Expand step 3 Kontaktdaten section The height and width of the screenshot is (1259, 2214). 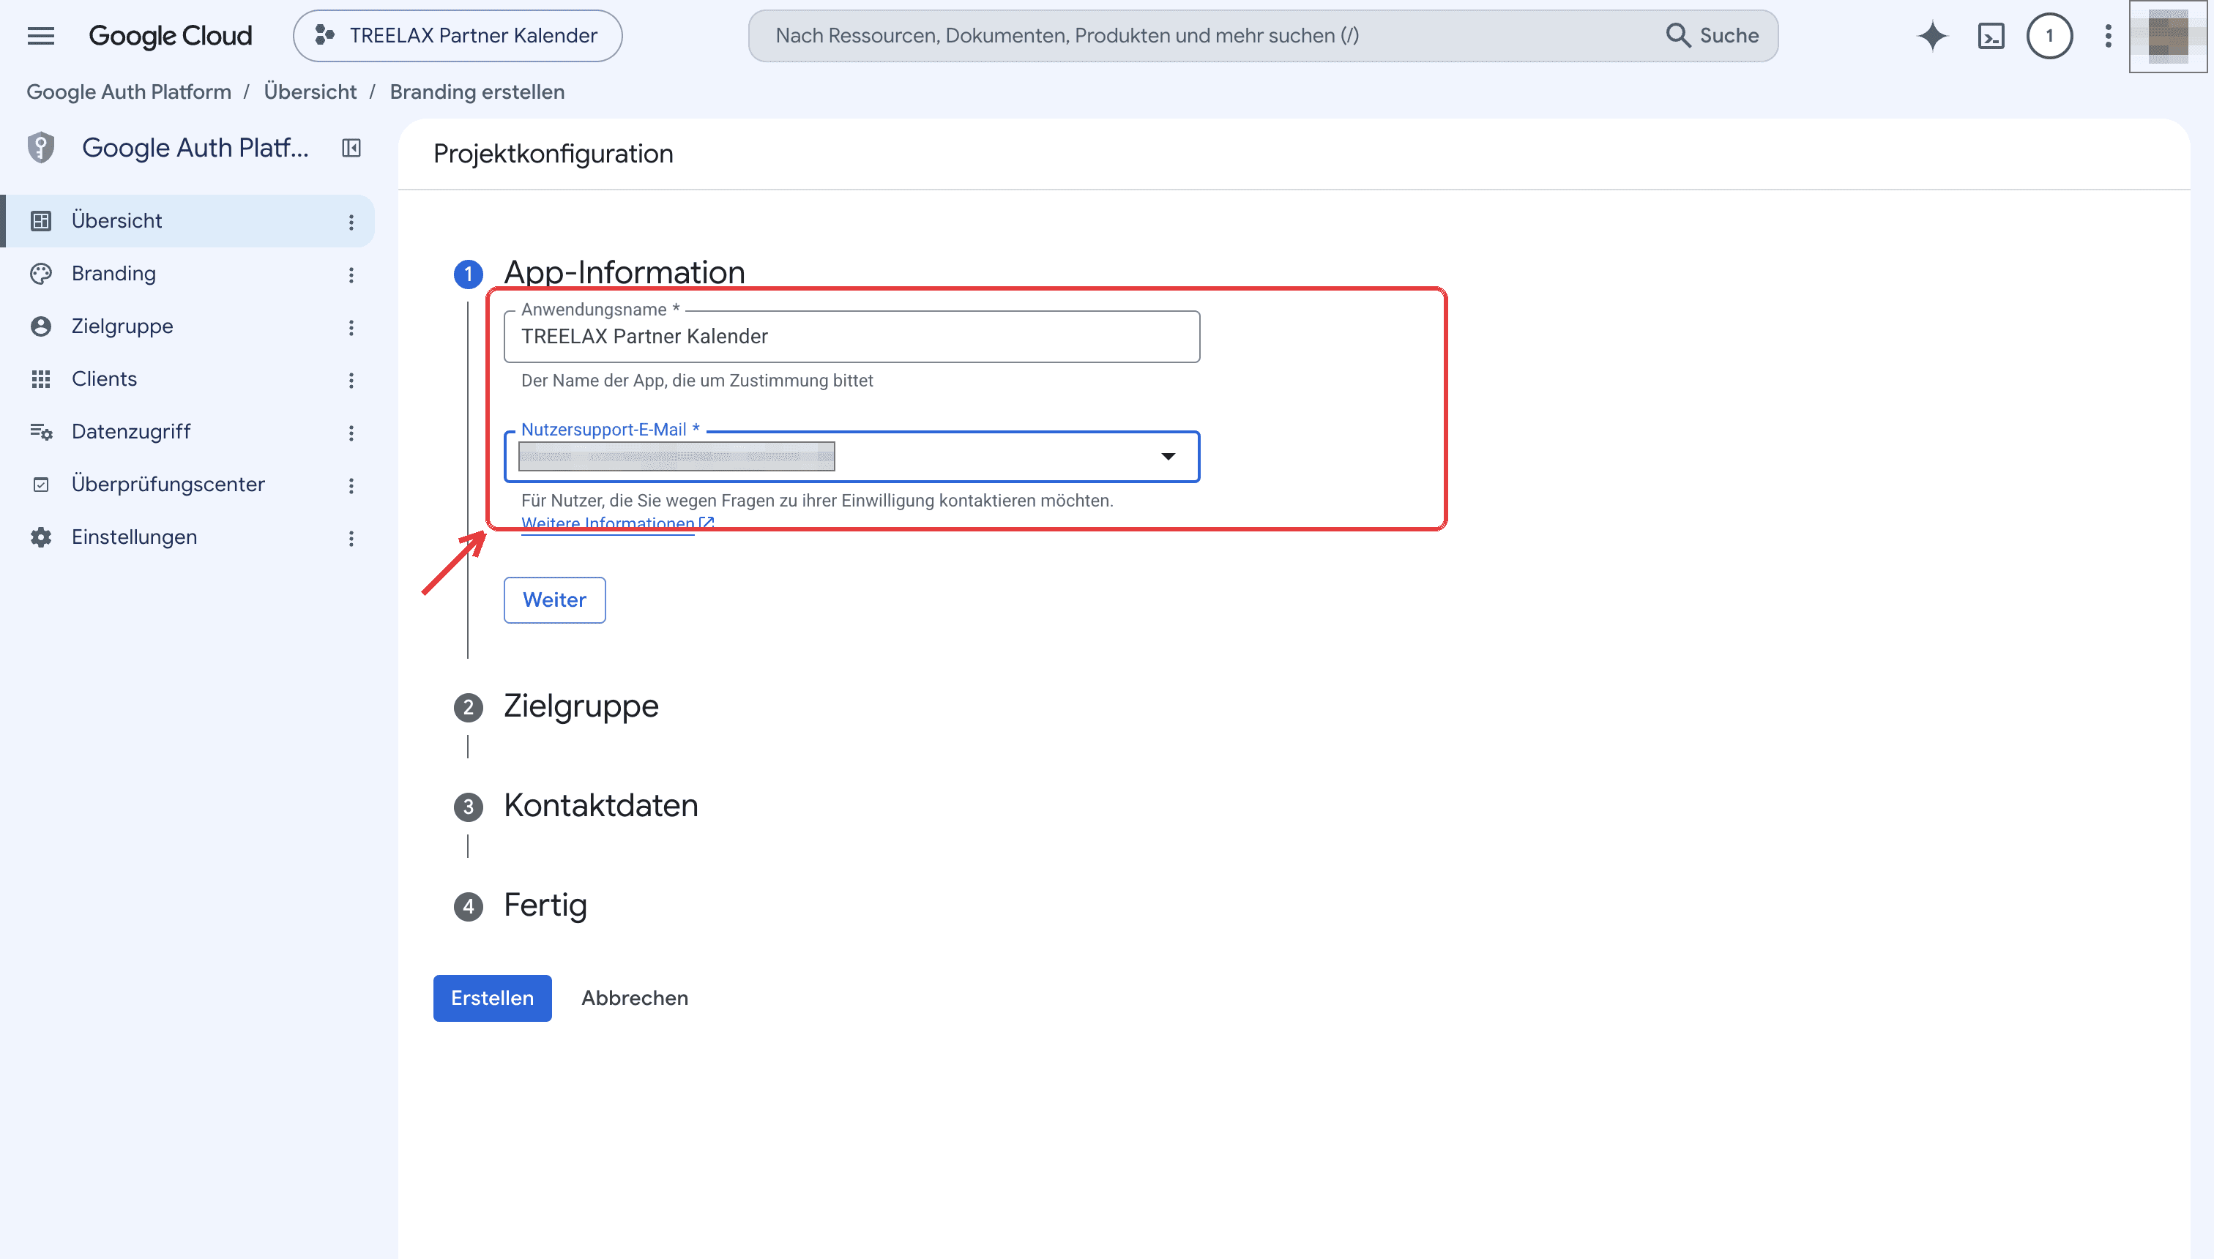coord(601,806)
